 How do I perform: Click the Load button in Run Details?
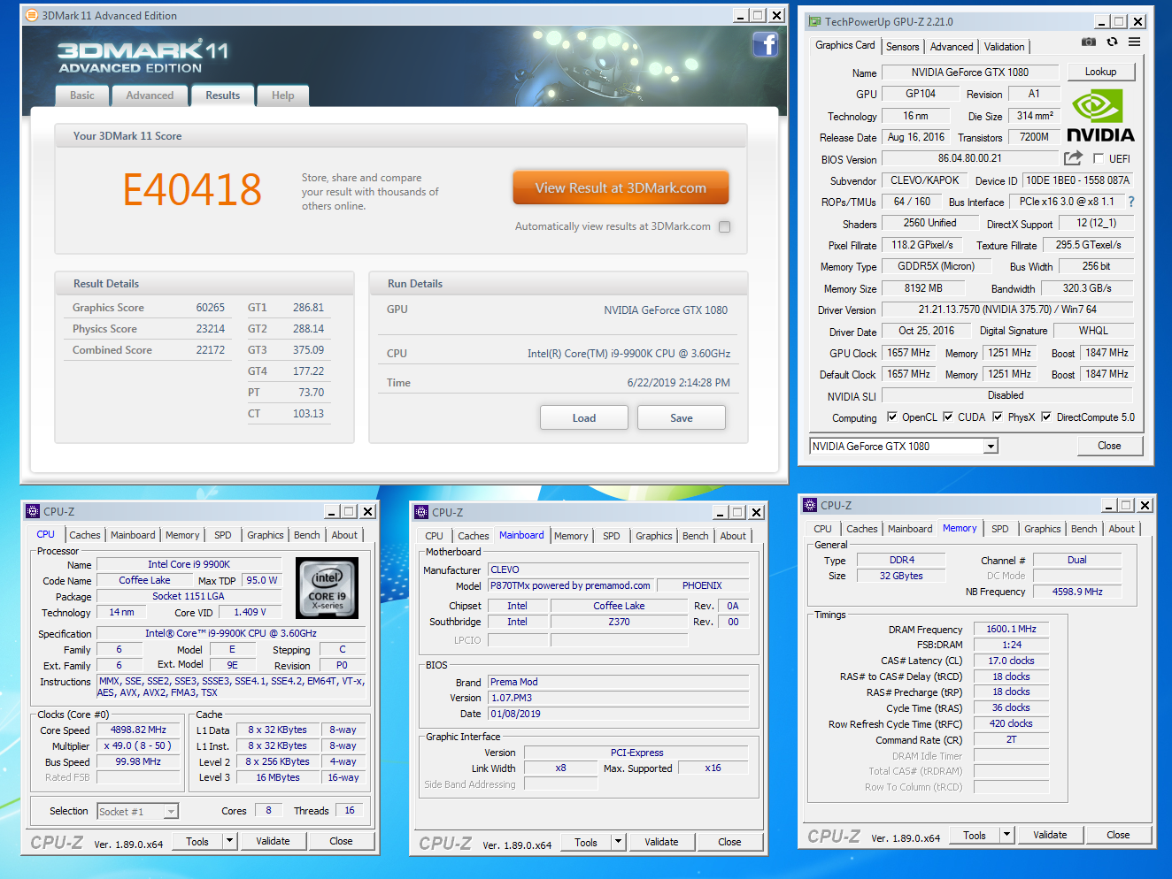[x=584, y=417]
